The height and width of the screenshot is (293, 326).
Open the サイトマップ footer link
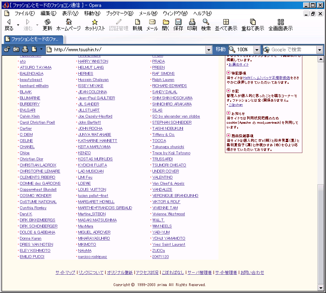point(65,272)
